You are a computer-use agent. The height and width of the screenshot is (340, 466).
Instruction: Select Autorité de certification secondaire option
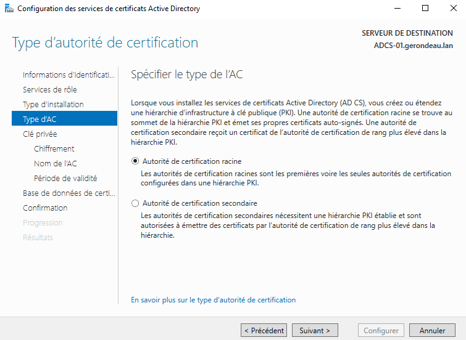coord(135,203)
